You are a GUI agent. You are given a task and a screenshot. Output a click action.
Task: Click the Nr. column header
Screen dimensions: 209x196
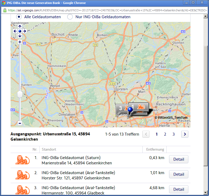35,149
